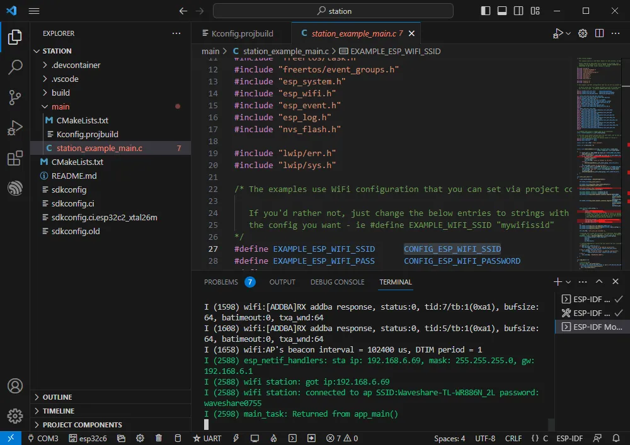Open the Source Control view
This screenshot has width=630, height=445.
[x=15, y=98]
